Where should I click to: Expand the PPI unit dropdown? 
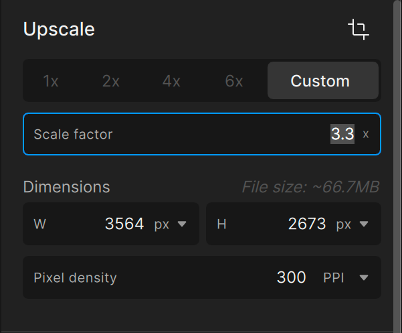[346, 277]
